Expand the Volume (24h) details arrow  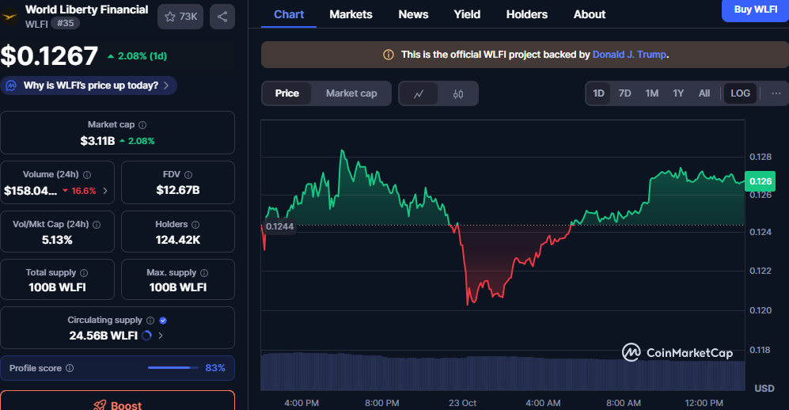click(x=105, y=191)
